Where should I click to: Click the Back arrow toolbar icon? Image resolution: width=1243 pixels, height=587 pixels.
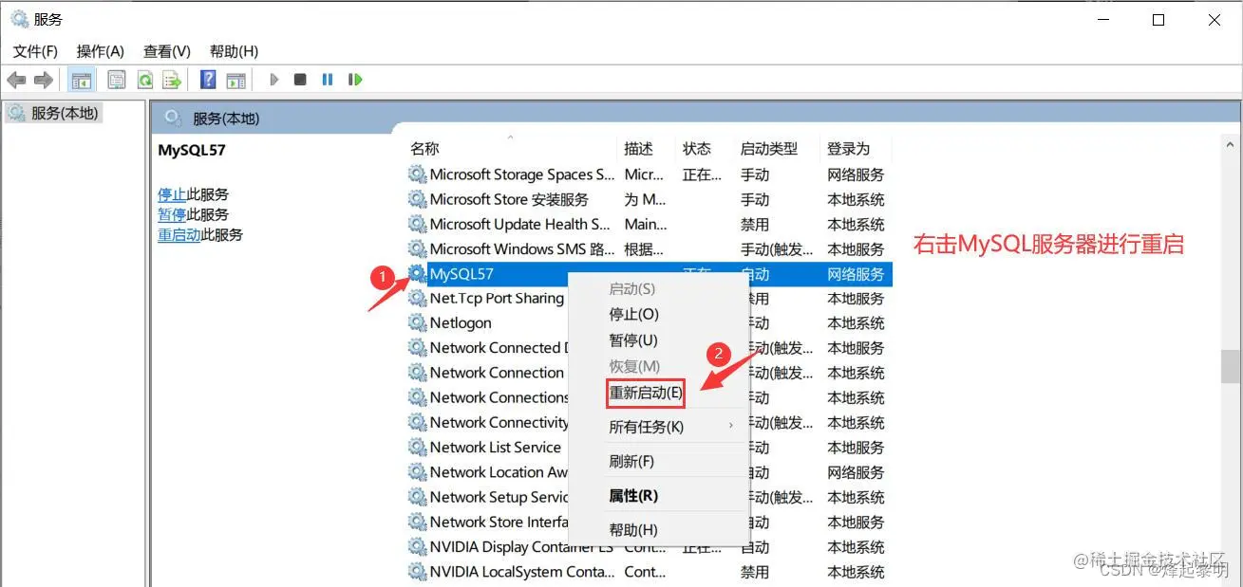click(16, 80)
